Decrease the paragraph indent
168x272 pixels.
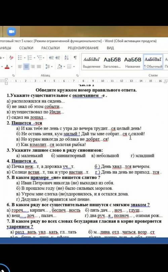pos(51,57)
